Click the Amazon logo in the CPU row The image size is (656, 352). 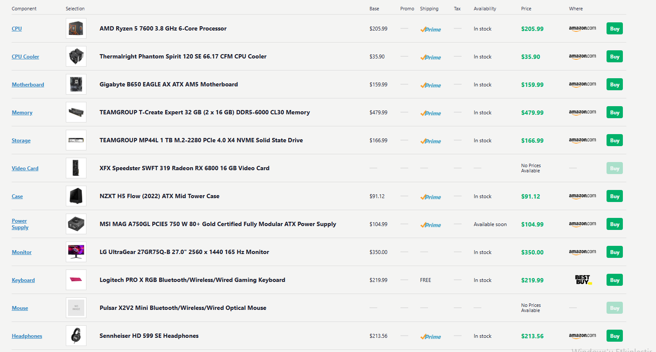(x=582, y=28)
